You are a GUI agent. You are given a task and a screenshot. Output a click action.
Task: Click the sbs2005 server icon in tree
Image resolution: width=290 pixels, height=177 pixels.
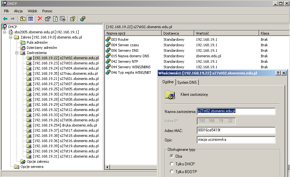pyautogui.click(x=11, y=32)
